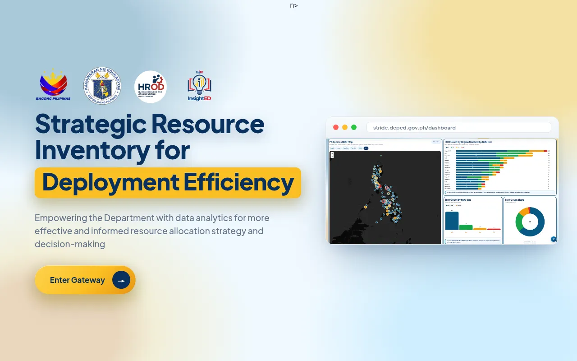Click the 'Strategic Resource' heading text

(x=150, y=124)
